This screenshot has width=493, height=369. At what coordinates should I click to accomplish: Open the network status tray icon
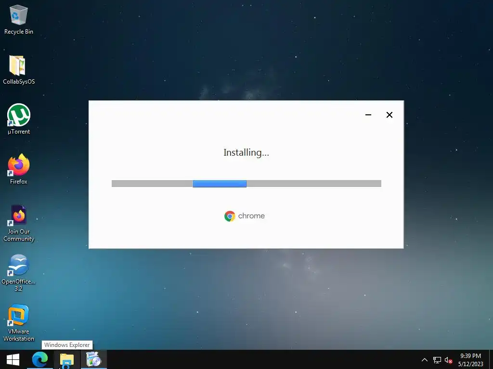[437, 360]
